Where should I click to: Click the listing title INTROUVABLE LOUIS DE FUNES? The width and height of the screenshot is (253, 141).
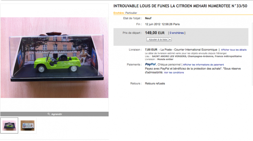180,6
